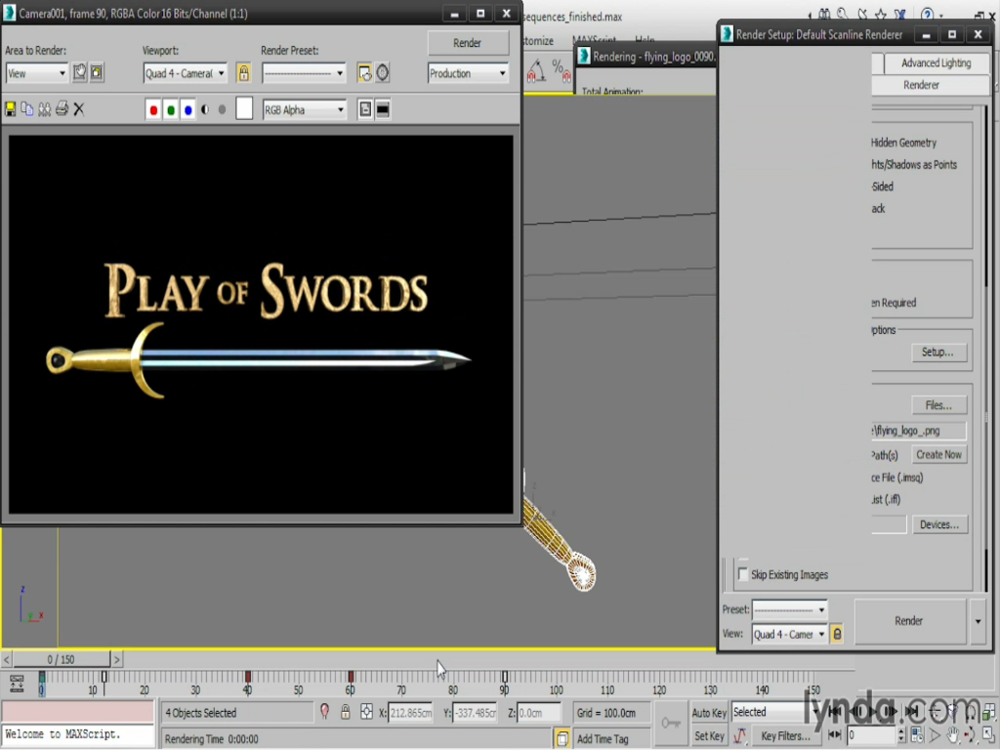The image size is (1000, 750).
Task: Toggle the red channel display
Action: point(153,110)
